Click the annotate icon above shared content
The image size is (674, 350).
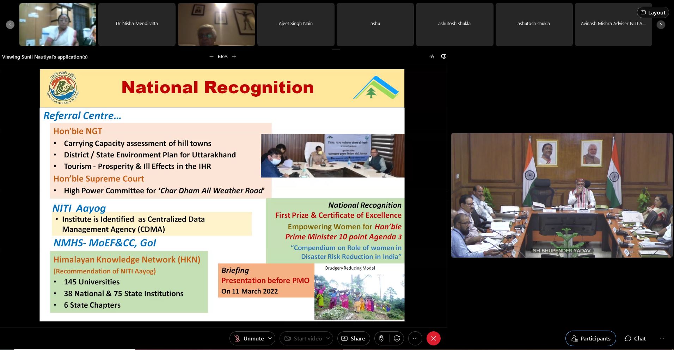click(x=432, y=56)
